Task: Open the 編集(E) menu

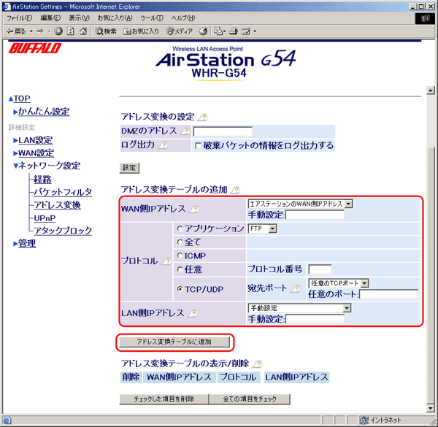Action: coord(50,18)
